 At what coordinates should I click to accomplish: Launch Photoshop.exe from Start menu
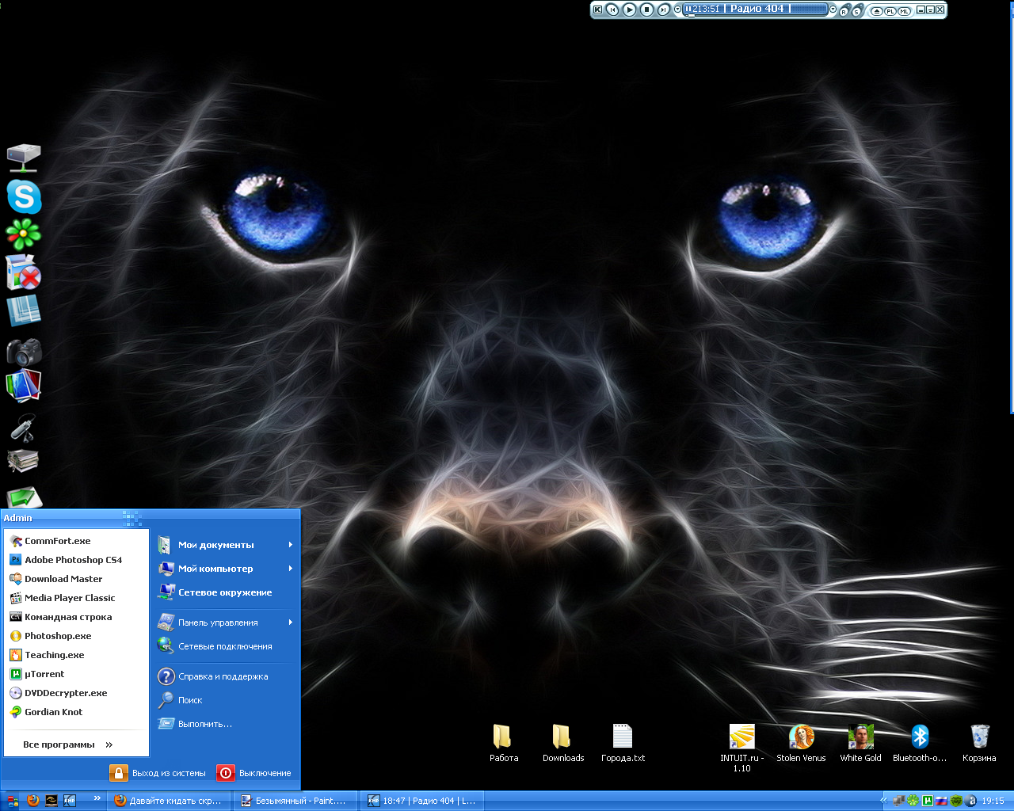point(76,636)
